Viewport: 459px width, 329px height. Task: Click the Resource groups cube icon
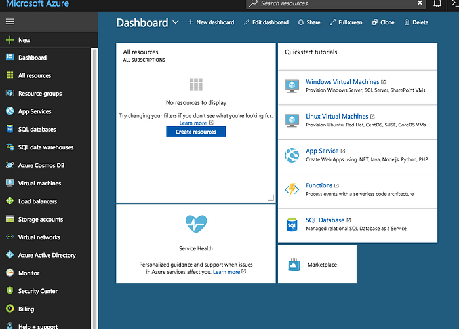click(x=10, y=93)
